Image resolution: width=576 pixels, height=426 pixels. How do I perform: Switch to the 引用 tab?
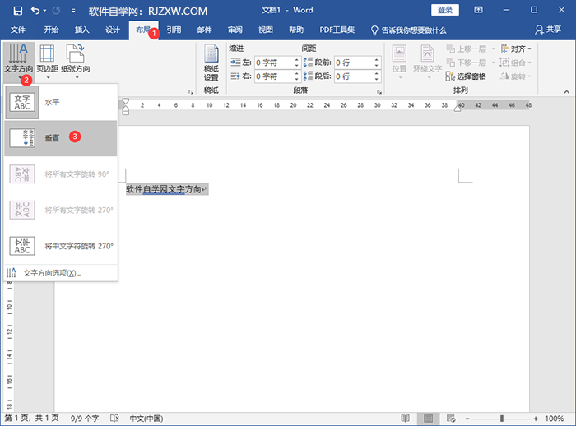174,30
